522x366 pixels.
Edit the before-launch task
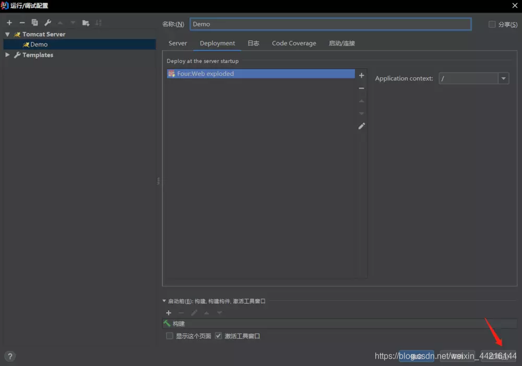click(x=194, y=313)
